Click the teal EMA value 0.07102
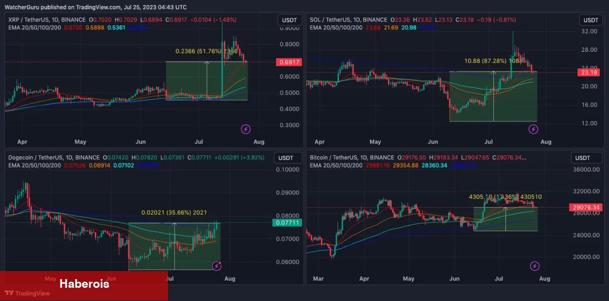Image resolution: width=609 pixels, height=301 pixels. point(124,165)
